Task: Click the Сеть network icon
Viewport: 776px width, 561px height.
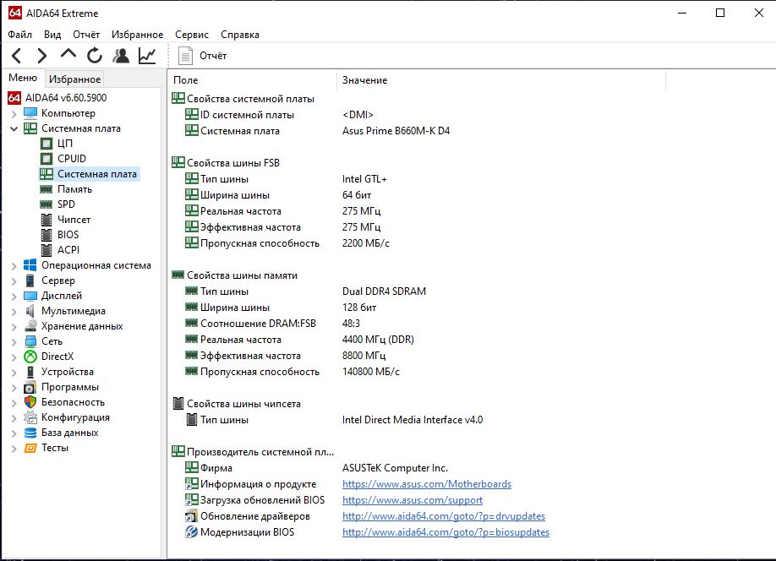Action: click(x=30, y=341)
